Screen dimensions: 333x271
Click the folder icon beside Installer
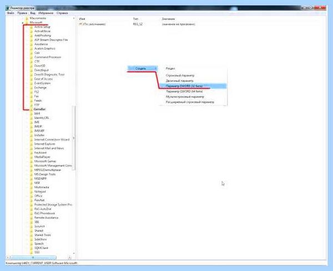32,135
